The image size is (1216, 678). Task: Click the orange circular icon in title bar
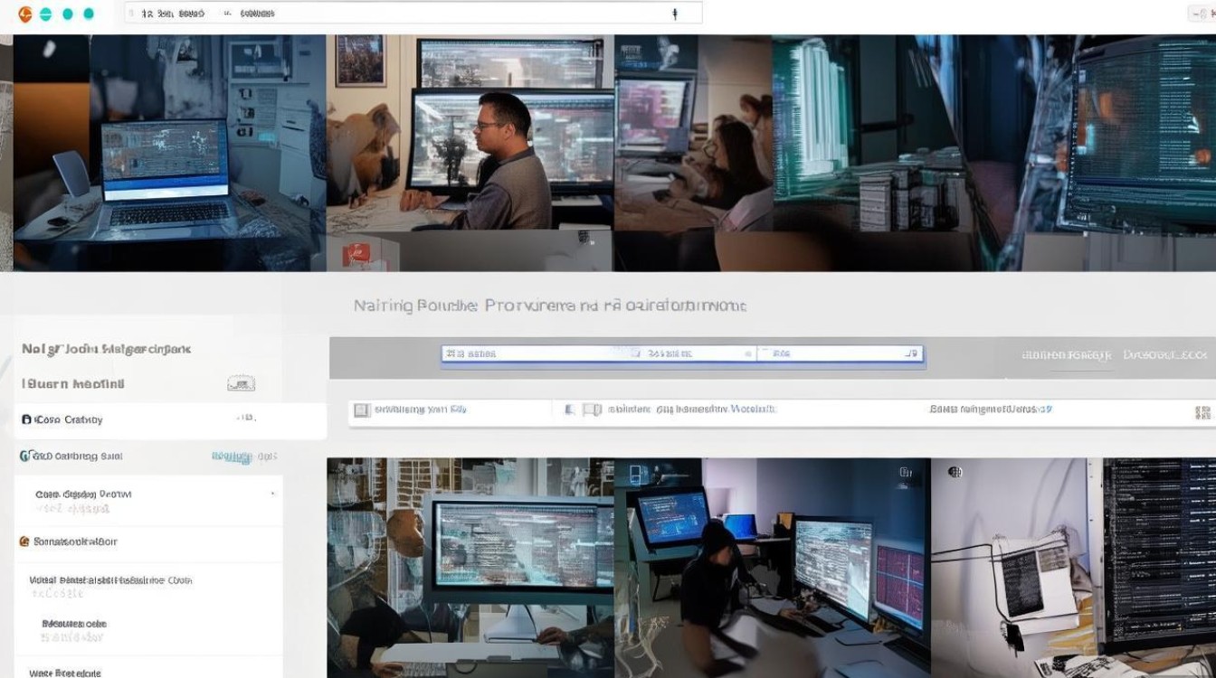coord(25,14)
